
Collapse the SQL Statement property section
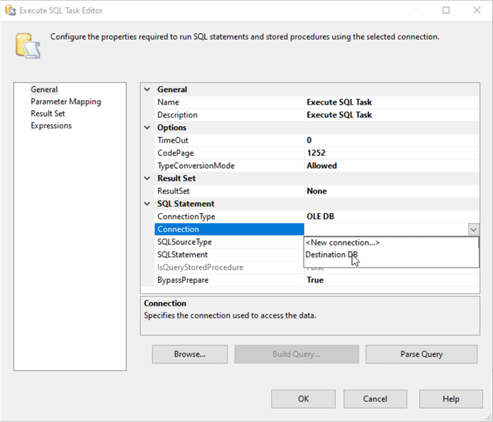(148, 204)
